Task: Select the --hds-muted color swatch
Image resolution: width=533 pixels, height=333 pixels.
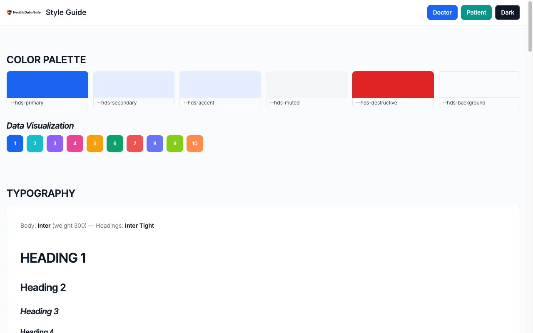Action: [306, 85]
